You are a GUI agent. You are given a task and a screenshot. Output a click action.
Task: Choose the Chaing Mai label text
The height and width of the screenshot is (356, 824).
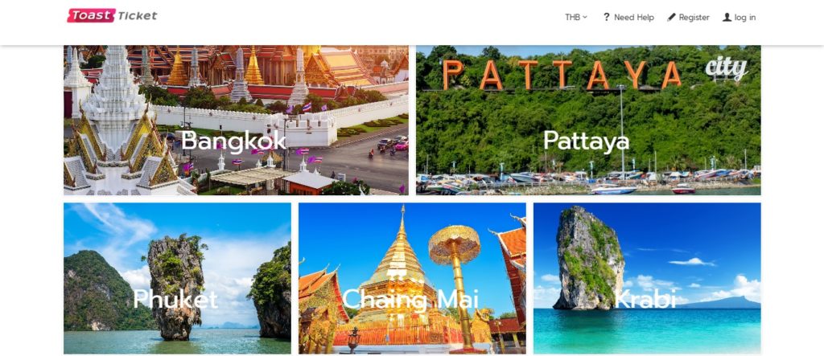(x=410, y=299)
